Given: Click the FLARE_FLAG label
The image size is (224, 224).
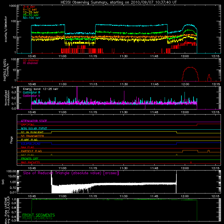Looking at the screenshot, I should point(29,140).
